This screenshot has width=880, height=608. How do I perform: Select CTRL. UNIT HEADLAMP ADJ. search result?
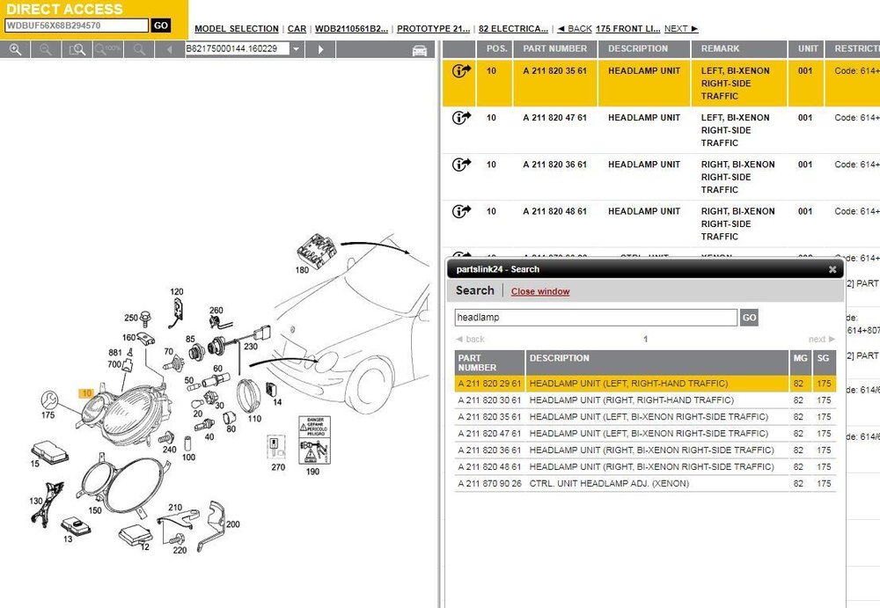coord(645,483)
